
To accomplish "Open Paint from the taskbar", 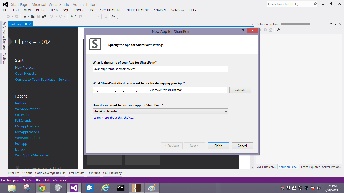I will coord(152,188).
